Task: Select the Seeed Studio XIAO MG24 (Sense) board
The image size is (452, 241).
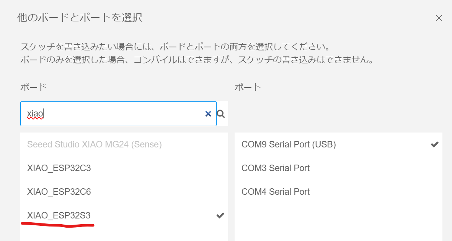Action: tap(124, 144)
